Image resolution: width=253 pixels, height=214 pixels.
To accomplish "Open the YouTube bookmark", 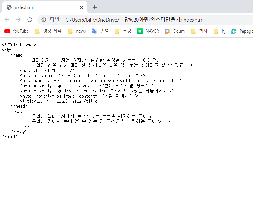I will pyautogui.click(x=16, y=31).
